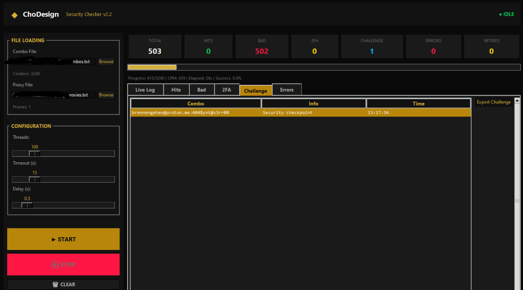Click the Info column header
This screenshot has height=290, width=523.
(314, 103)
